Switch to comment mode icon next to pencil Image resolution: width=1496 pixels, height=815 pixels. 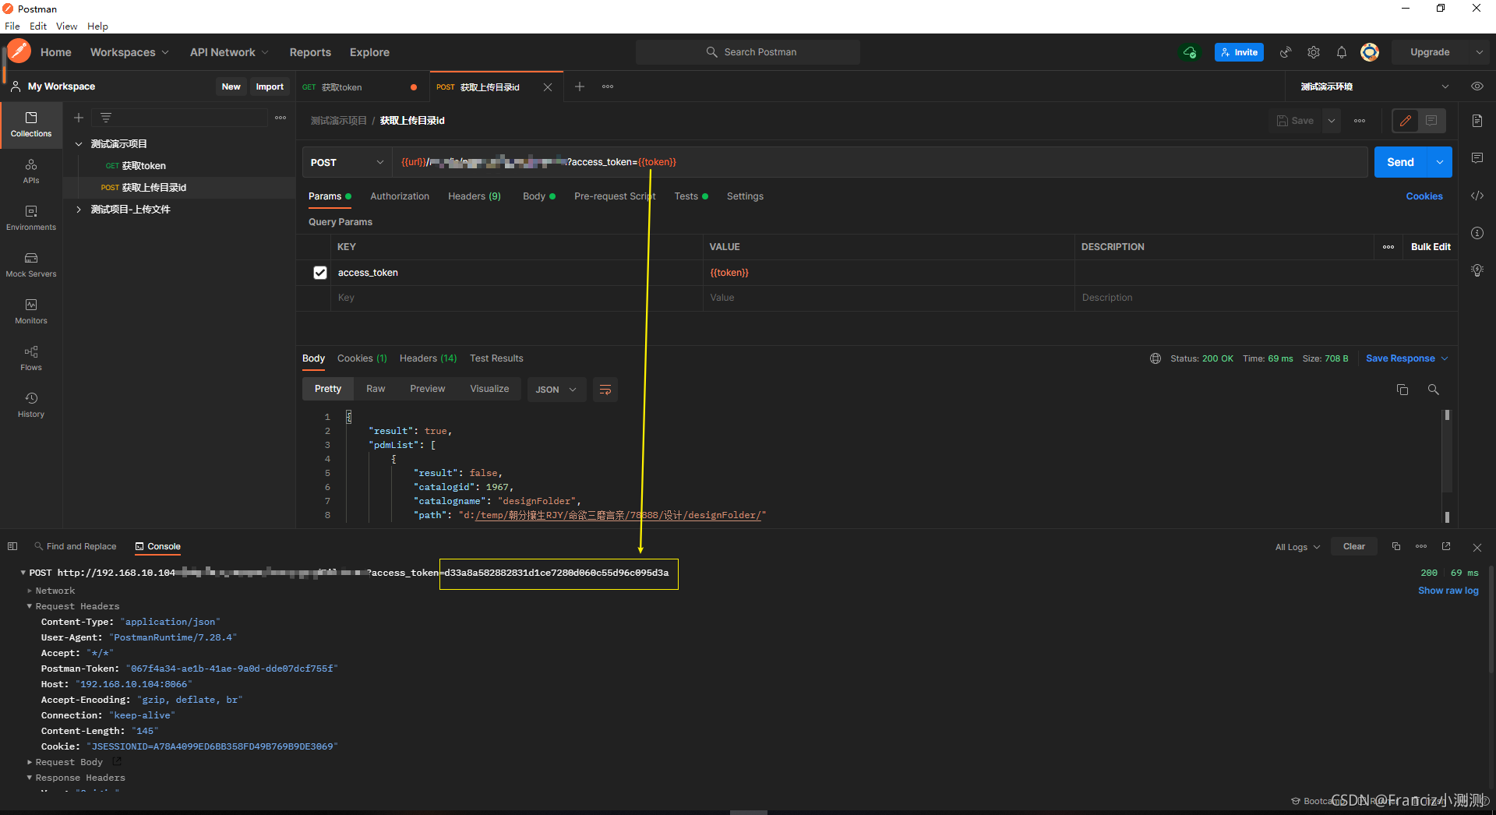coord(1431,121)
